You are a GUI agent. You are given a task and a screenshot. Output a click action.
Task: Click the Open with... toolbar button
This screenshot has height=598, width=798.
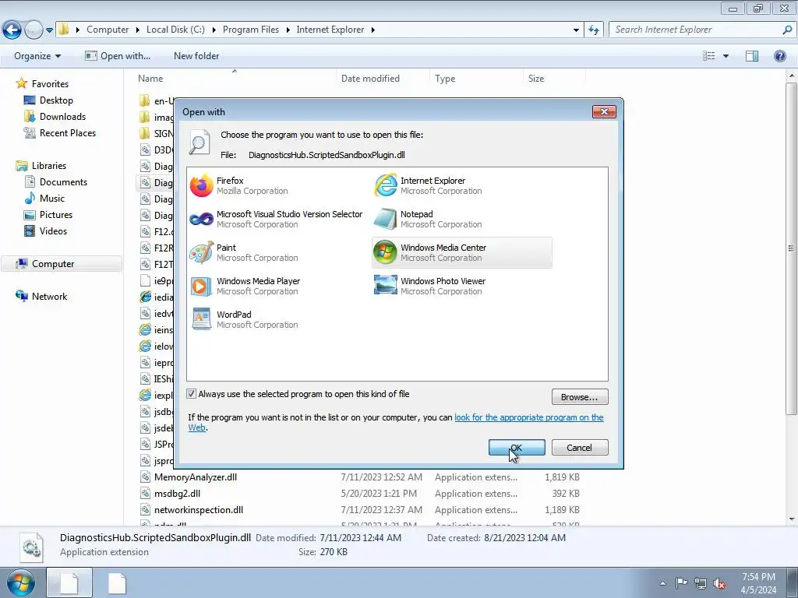(x=118, y=56)
